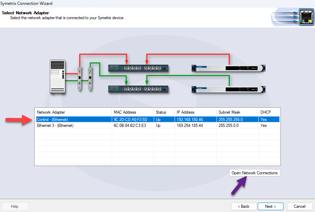Screen dimensions: 315x212
Task: Click the Status column header
Action: 161,113
